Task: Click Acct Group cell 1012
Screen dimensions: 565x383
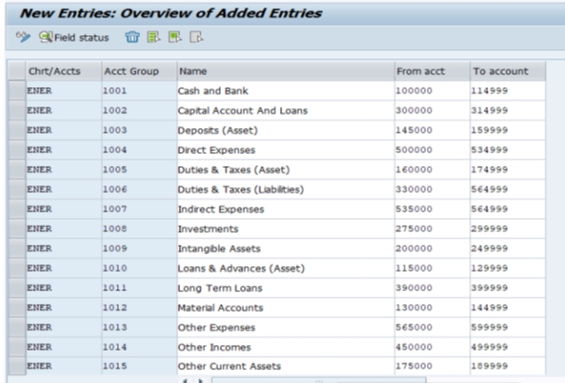Action: [x=139, y=308]
